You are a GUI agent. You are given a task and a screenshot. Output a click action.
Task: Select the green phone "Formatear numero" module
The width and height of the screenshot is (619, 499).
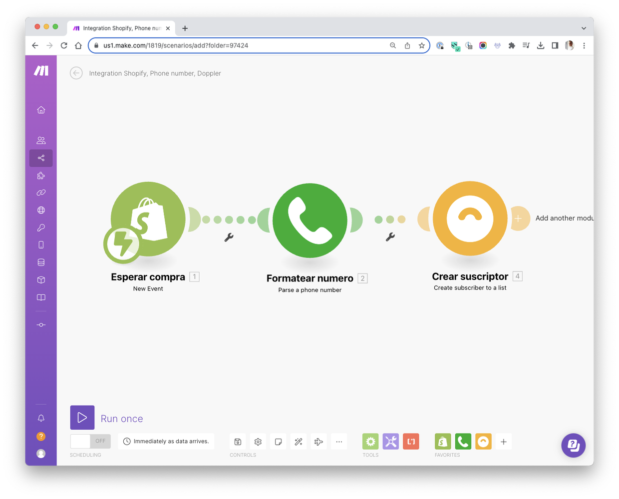coord(310,220)
